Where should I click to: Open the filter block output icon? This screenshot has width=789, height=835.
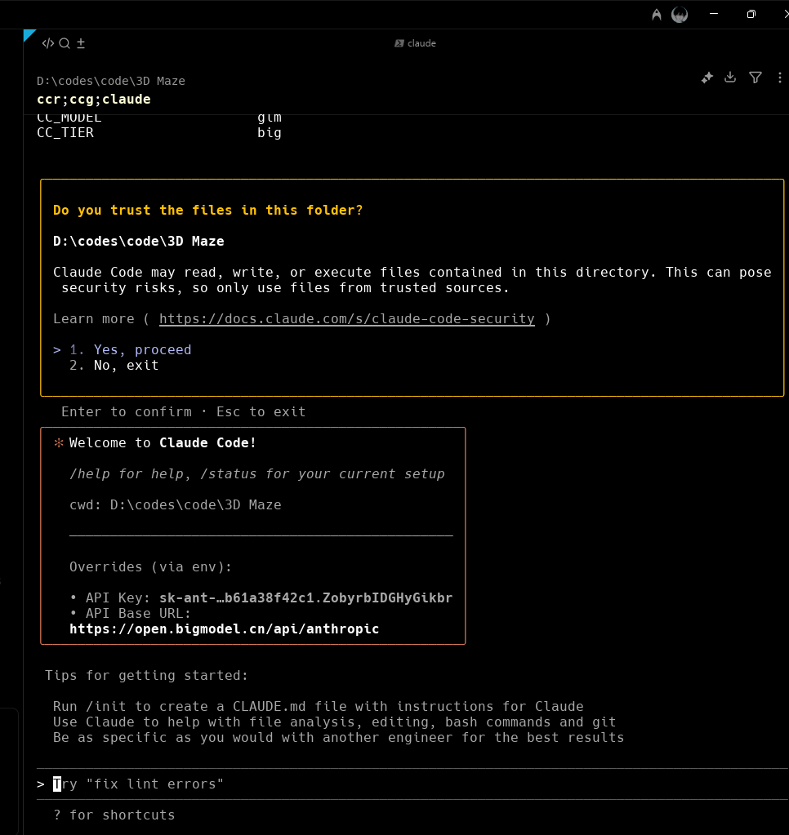756,78
